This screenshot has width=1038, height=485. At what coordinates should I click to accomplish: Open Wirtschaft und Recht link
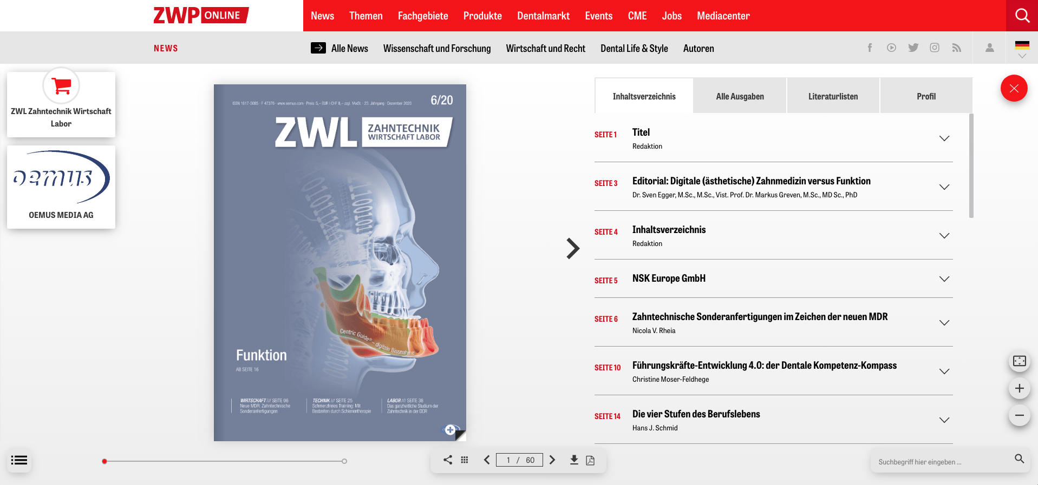pyautogui.click(x=545, y=48)
